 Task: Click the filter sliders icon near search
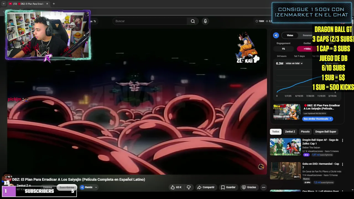click(95, 21)
